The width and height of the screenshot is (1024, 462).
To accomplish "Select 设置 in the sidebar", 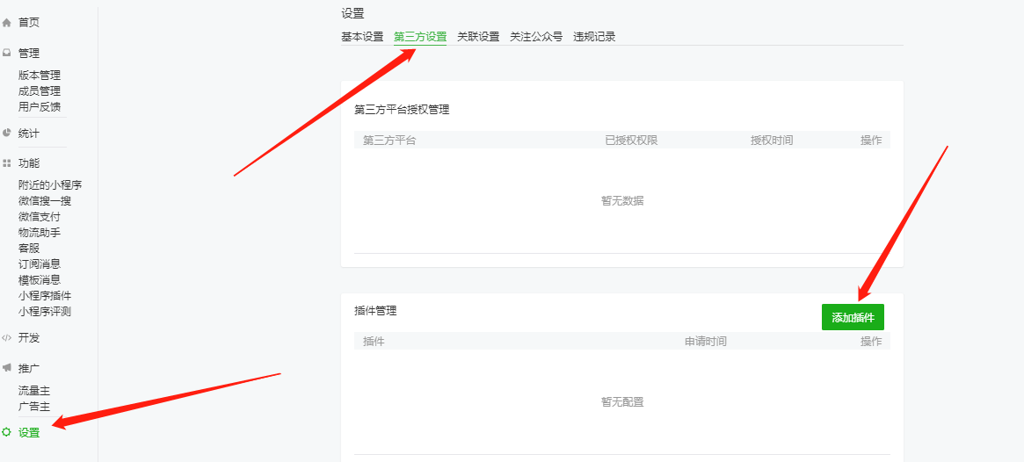I will click(x=29, y=432).
